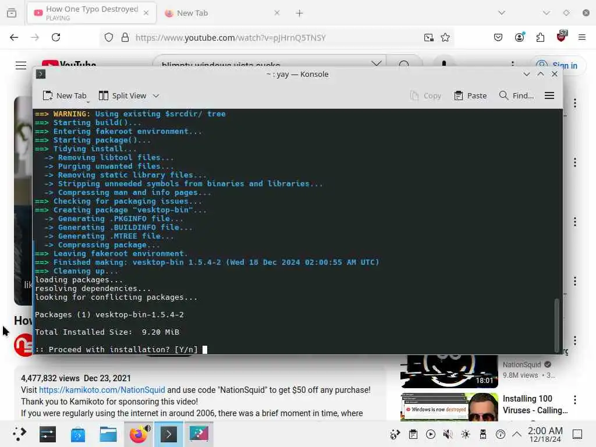Click Konsole terminal icon in title bar

(x=41, y=74)
